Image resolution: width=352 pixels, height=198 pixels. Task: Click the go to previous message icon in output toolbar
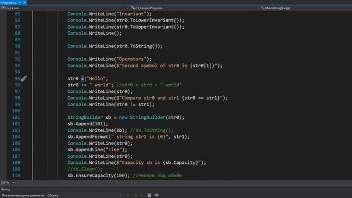(x=136, y=195)
